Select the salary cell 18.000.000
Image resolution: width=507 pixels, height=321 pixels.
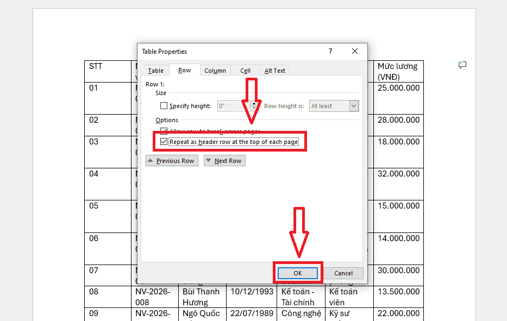[x=398, y=152]
